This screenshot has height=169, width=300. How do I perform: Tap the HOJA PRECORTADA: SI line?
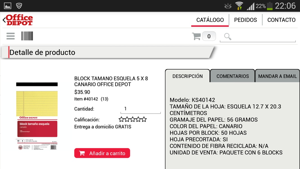(199, 139)
